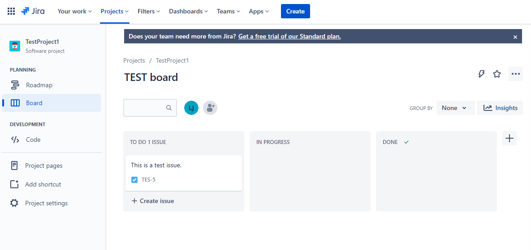Screen dimensions: 531x250
Task: Open Project settings gear item
Action: pyautogui.click(x=46, y=203)
